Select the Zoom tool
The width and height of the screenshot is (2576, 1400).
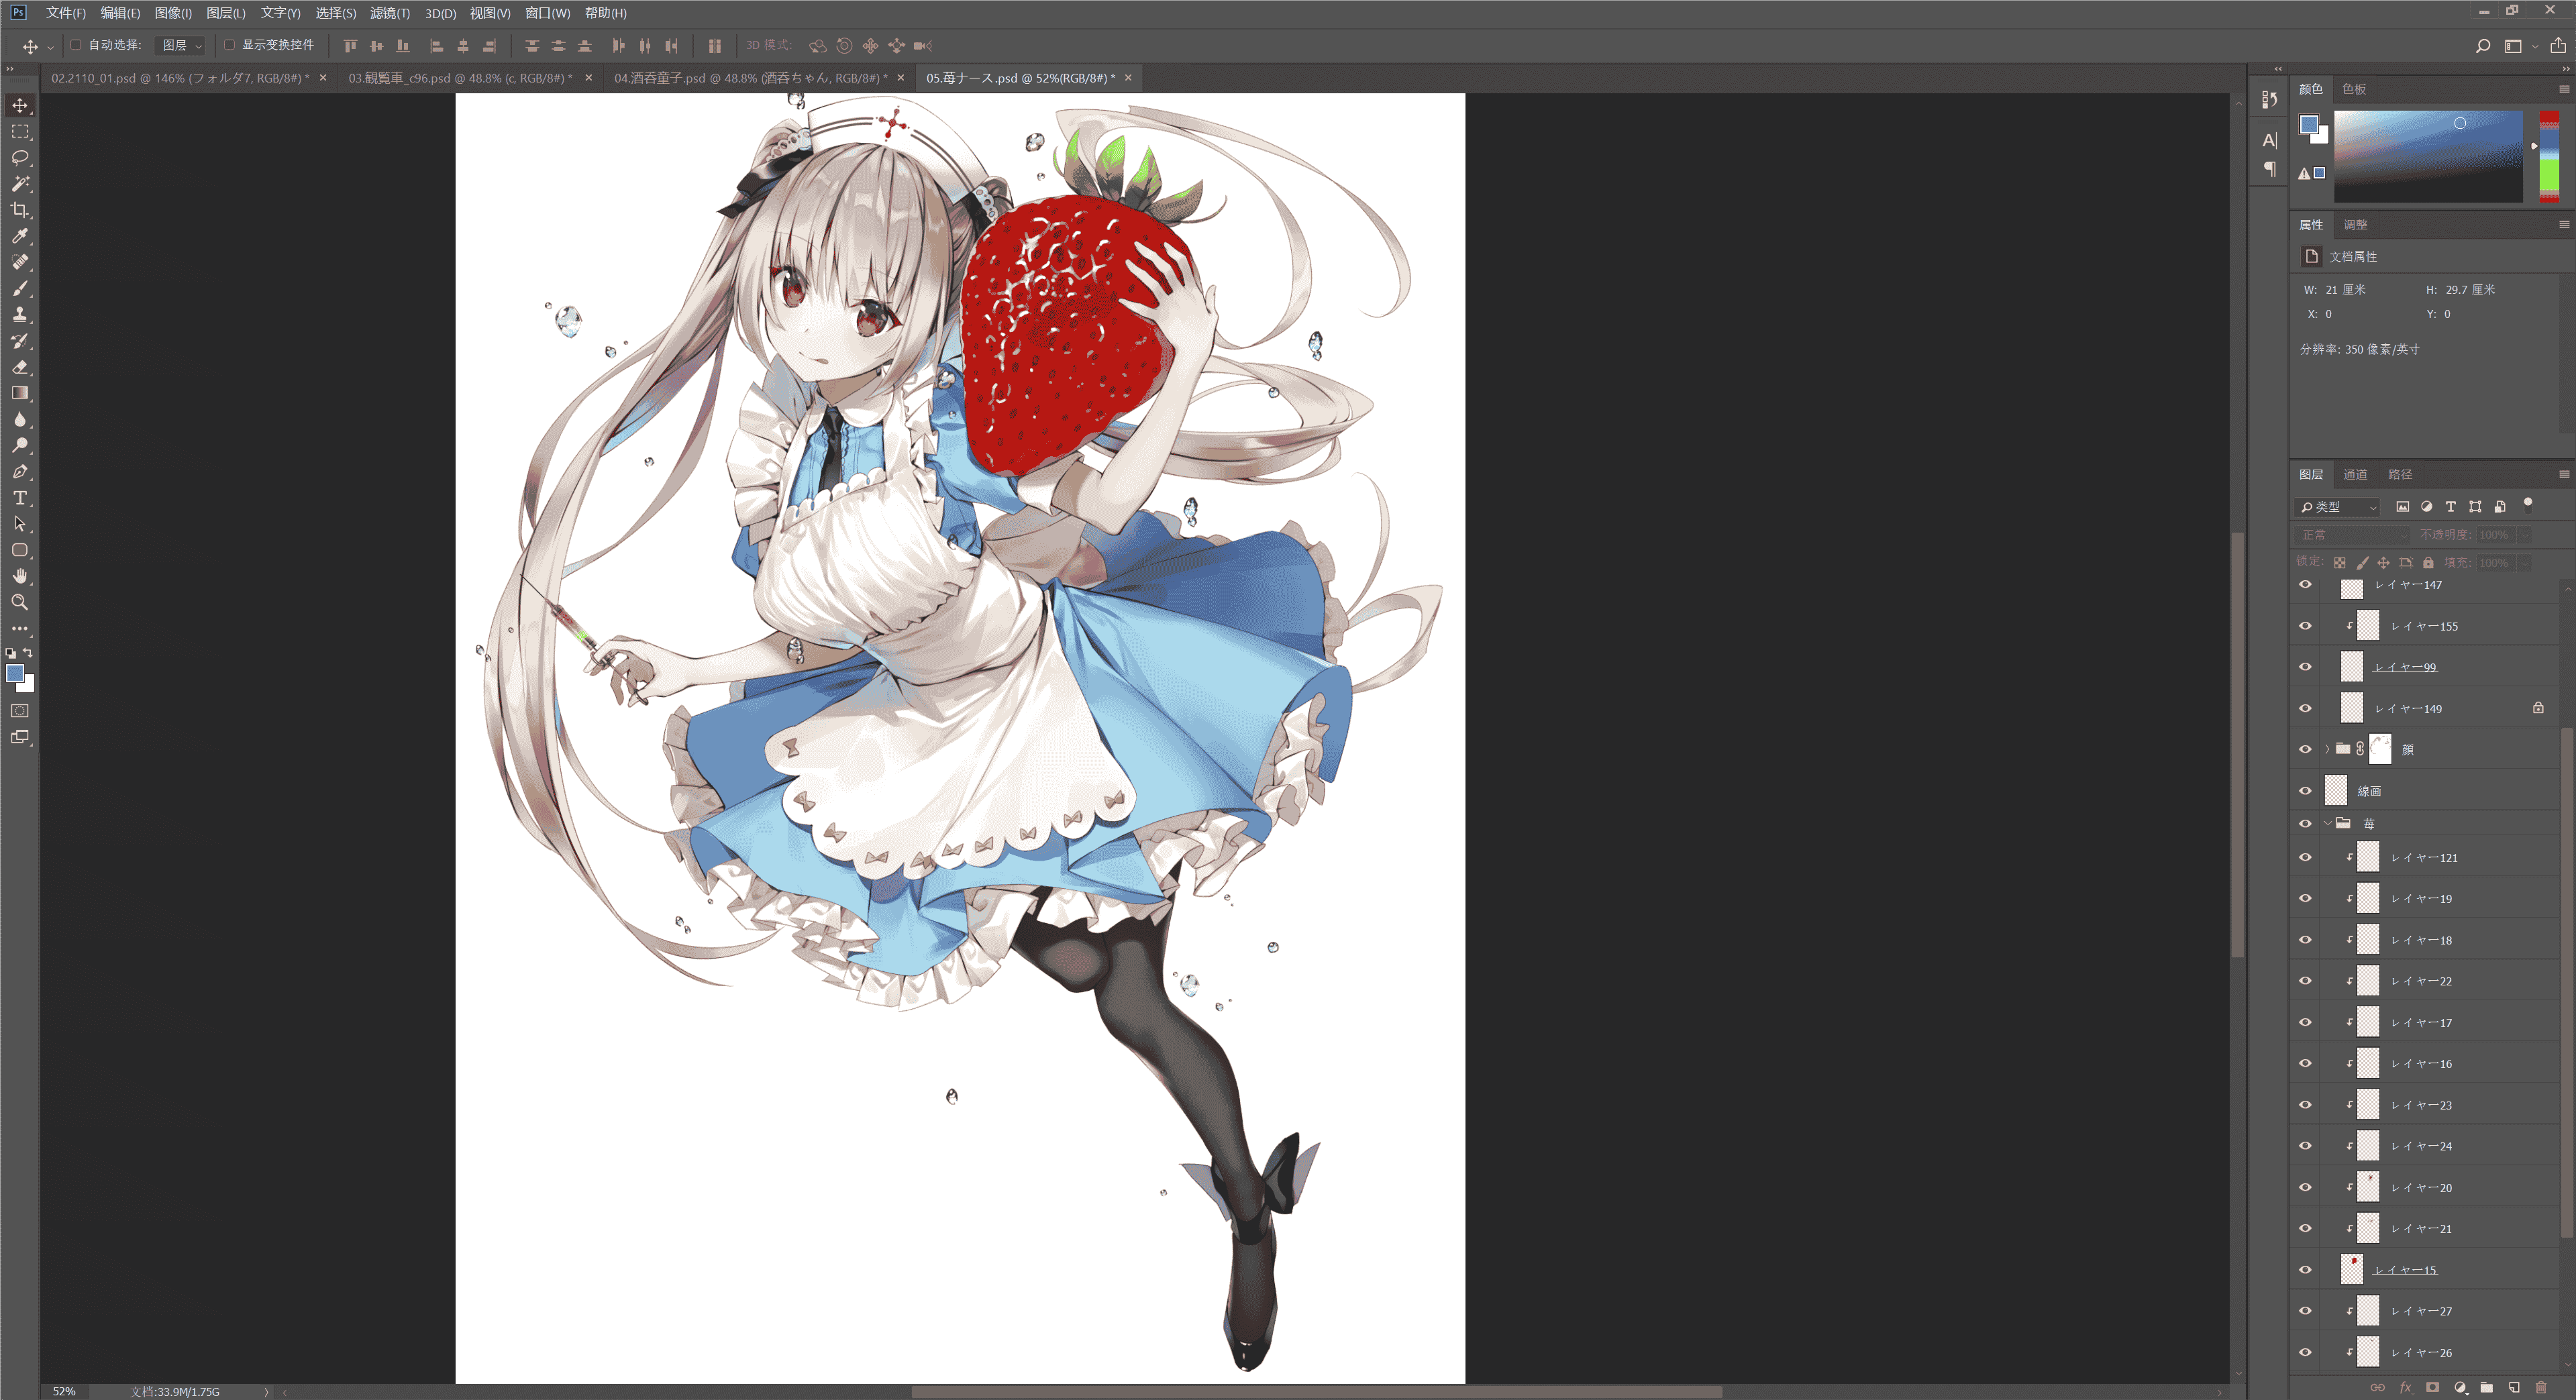coord(20,602)
